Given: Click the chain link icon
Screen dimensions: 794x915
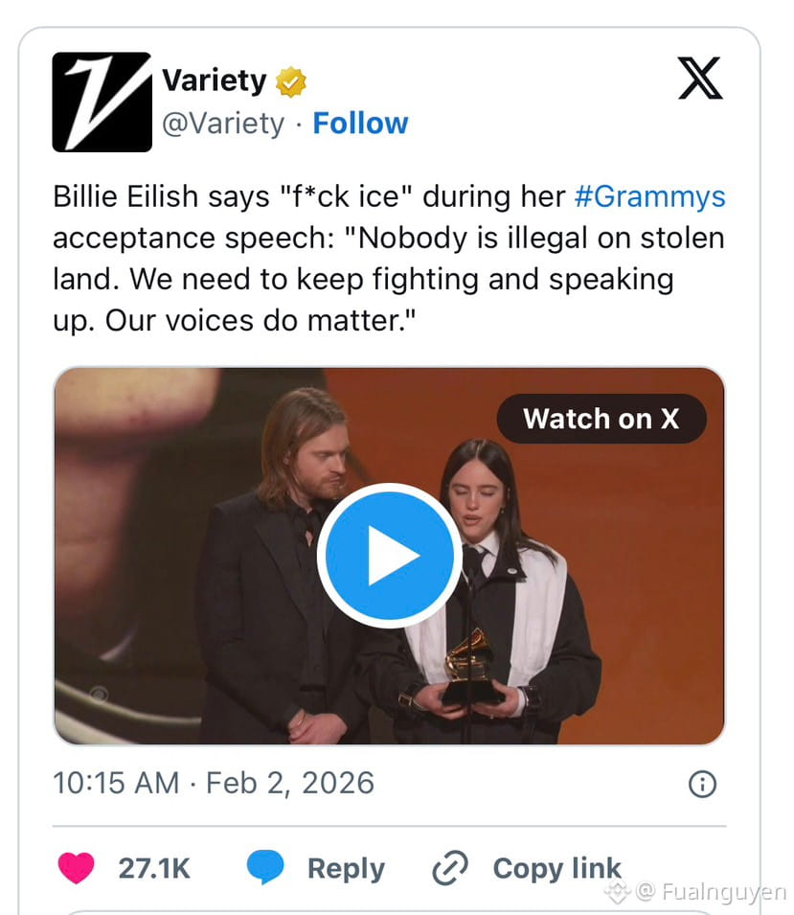Looking at the screenshot, I should click(450, 868).
